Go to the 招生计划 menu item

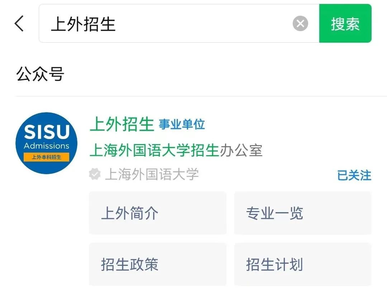(x=303, y=265)
